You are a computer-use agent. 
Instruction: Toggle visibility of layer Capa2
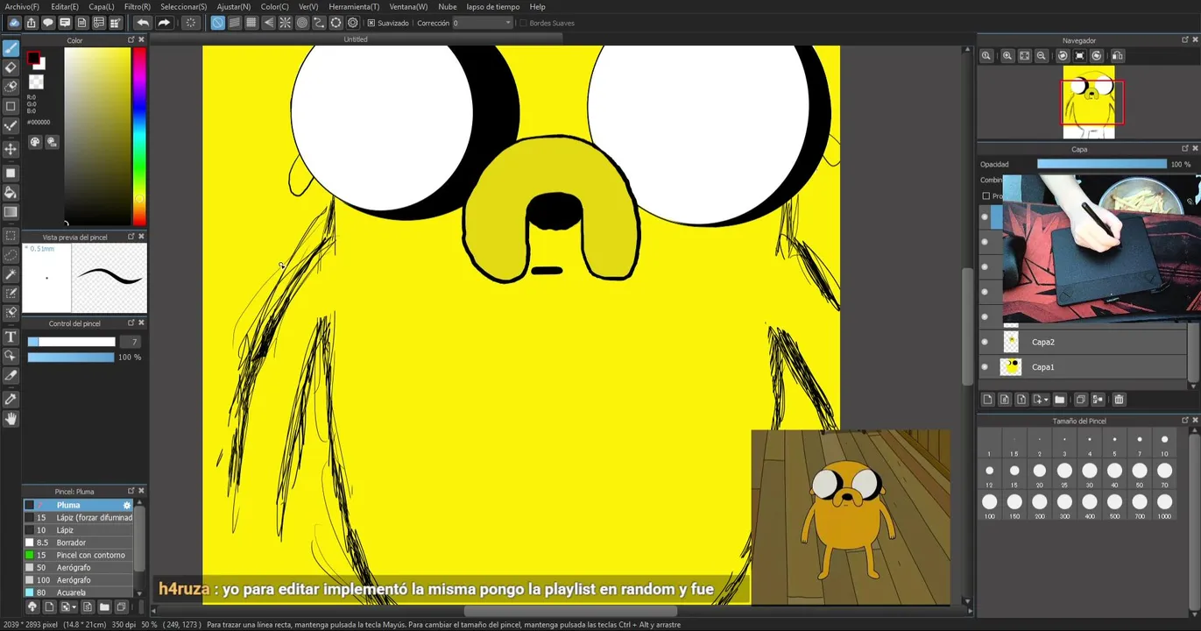(985, 342)
